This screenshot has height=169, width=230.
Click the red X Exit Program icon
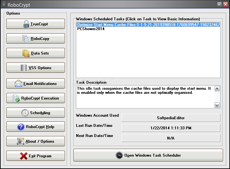coord(24,156)
